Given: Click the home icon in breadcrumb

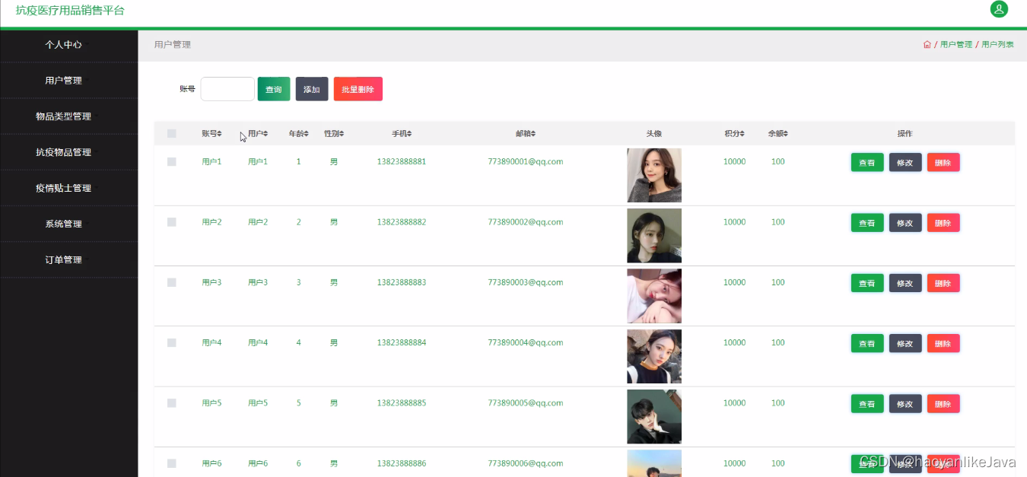Looking at the screenshot, I should pyautogui.click(x=927, y=45).
